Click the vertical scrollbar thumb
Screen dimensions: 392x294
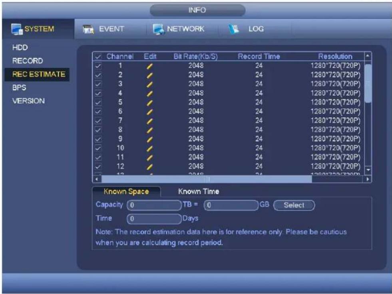pyautogui.click(x=368, y=83)
